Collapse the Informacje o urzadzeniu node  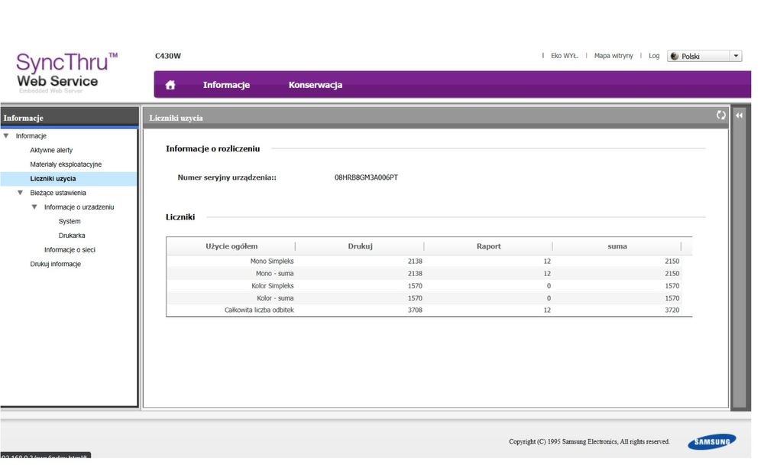coord(34,207)
